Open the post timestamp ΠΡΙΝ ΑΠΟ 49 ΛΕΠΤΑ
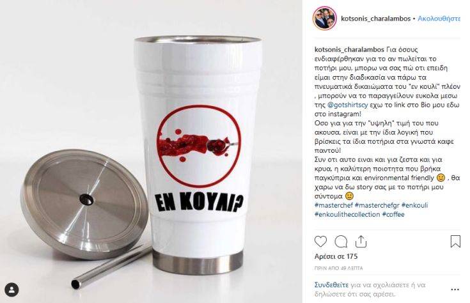 (339, 268)
